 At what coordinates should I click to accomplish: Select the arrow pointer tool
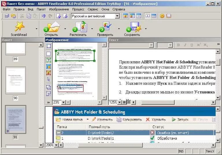49,79
